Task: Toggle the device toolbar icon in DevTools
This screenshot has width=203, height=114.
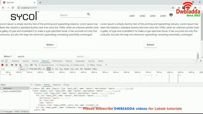Action: [6, 61]
